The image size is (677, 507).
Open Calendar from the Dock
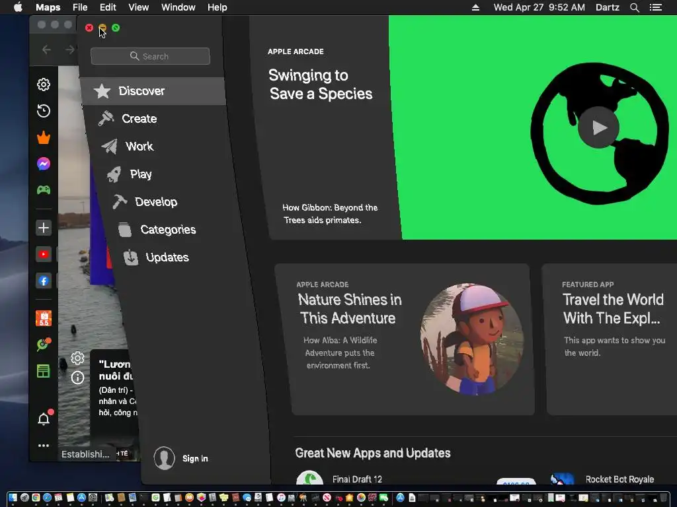58,498
